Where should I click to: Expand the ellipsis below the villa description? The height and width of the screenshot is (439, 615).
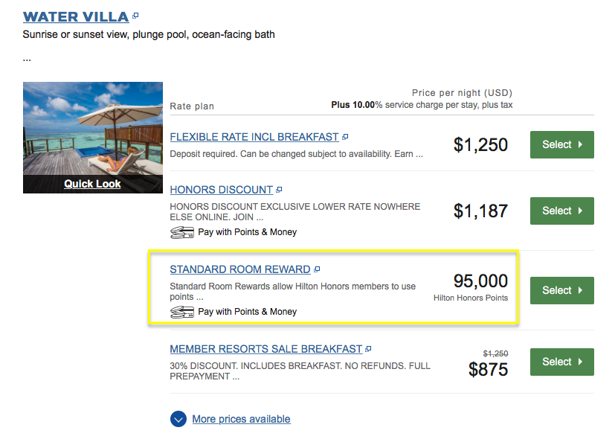point(27,60)
